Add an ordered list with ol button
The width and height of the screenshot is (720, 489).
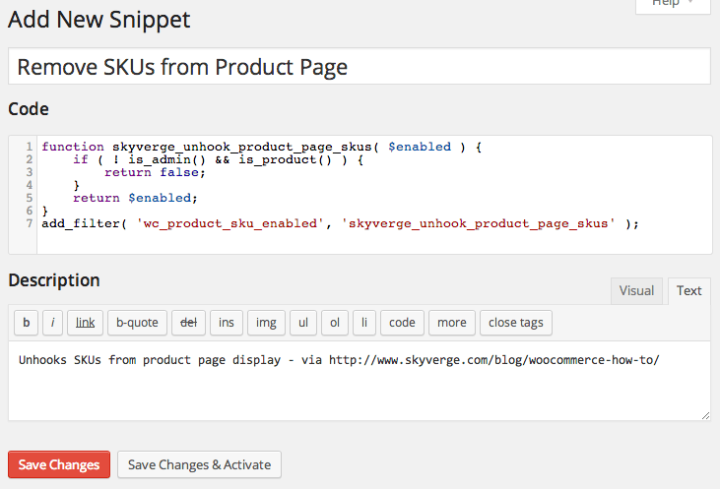[335, 323]
